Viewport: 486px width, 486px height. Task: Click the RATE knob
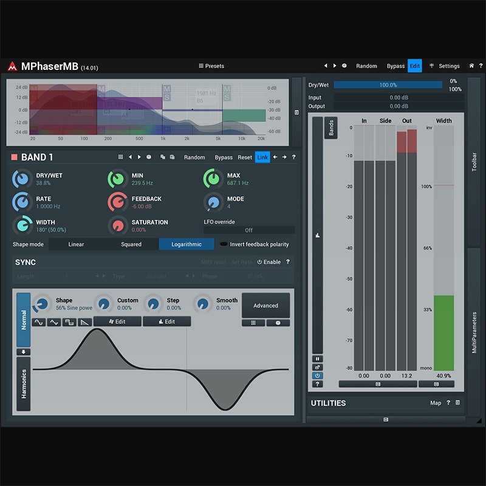22,202
